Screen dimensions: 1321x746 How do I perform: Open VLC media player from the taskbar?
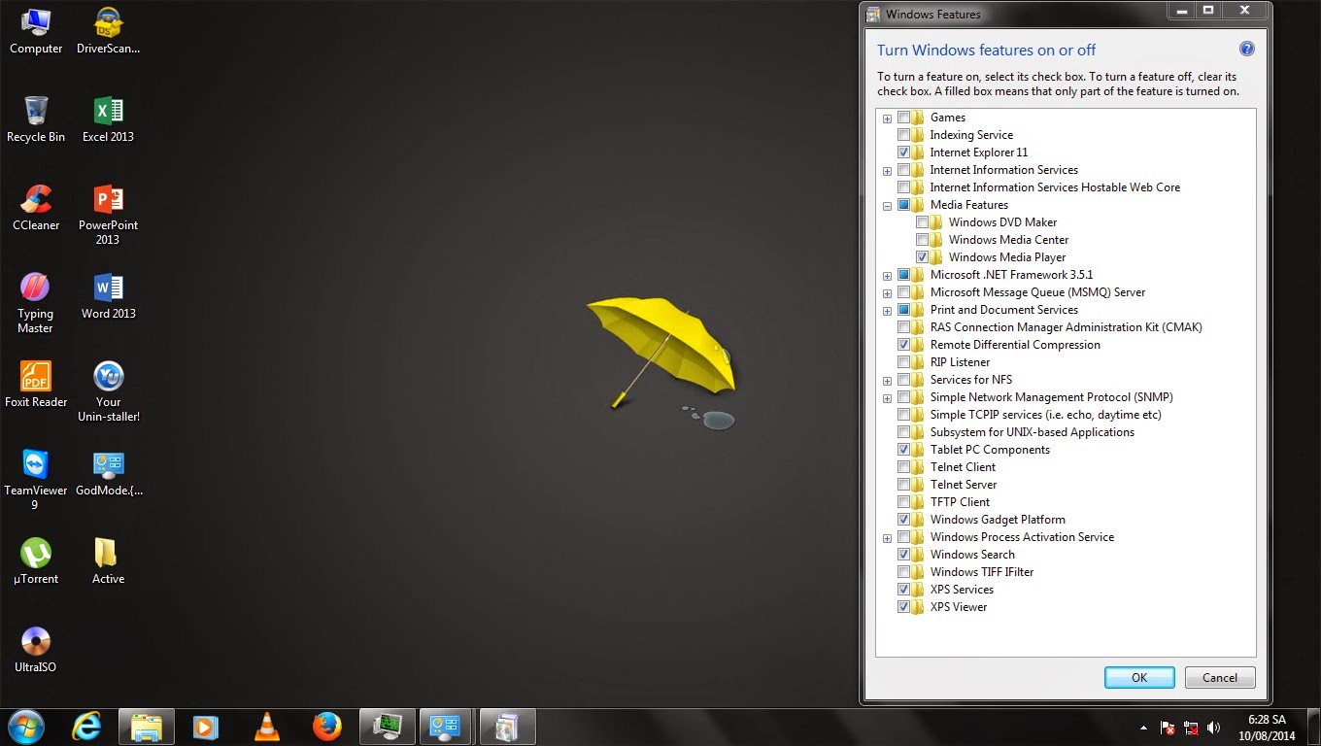(266, 727)
